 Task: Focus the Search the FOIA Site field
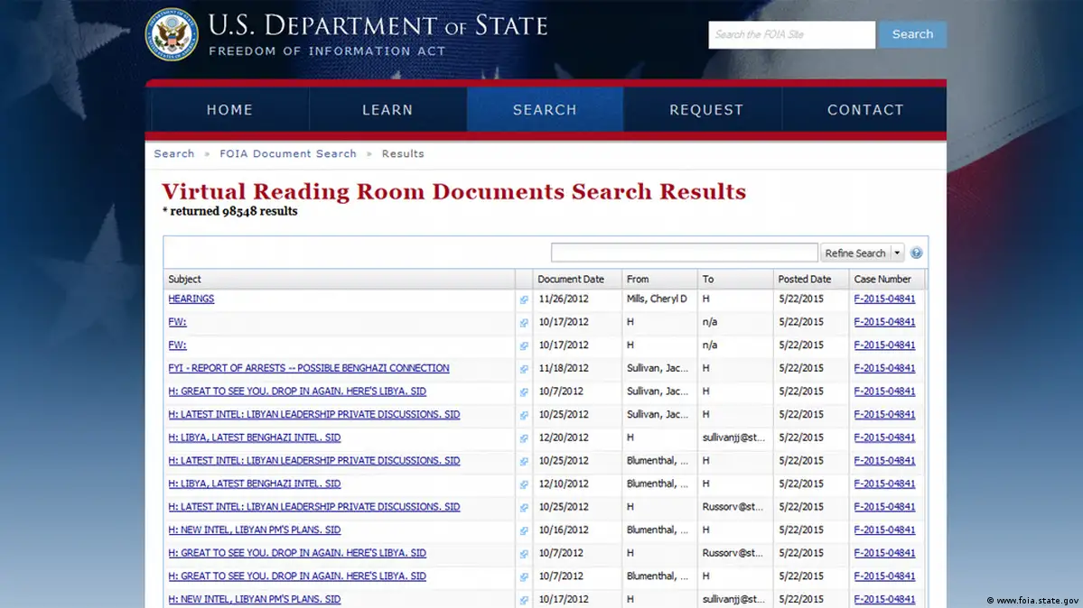pos(791,34)
